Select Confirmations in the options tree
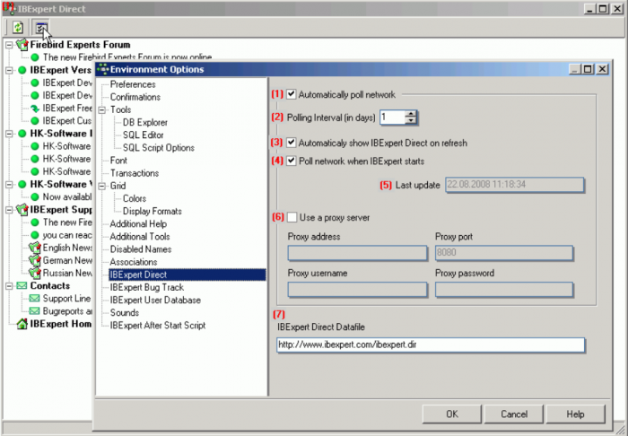Screen dimensions: 628x436 135,97
